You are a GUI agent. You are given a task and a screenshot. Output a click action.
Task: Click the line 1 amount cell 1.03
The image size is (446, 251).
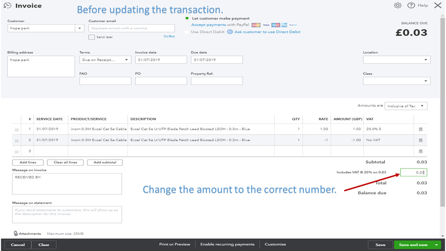click(x=347, y=129)
